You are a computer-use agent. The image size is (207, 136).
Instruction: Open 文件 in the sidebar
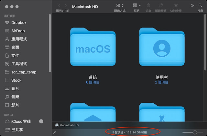(12, 55)
